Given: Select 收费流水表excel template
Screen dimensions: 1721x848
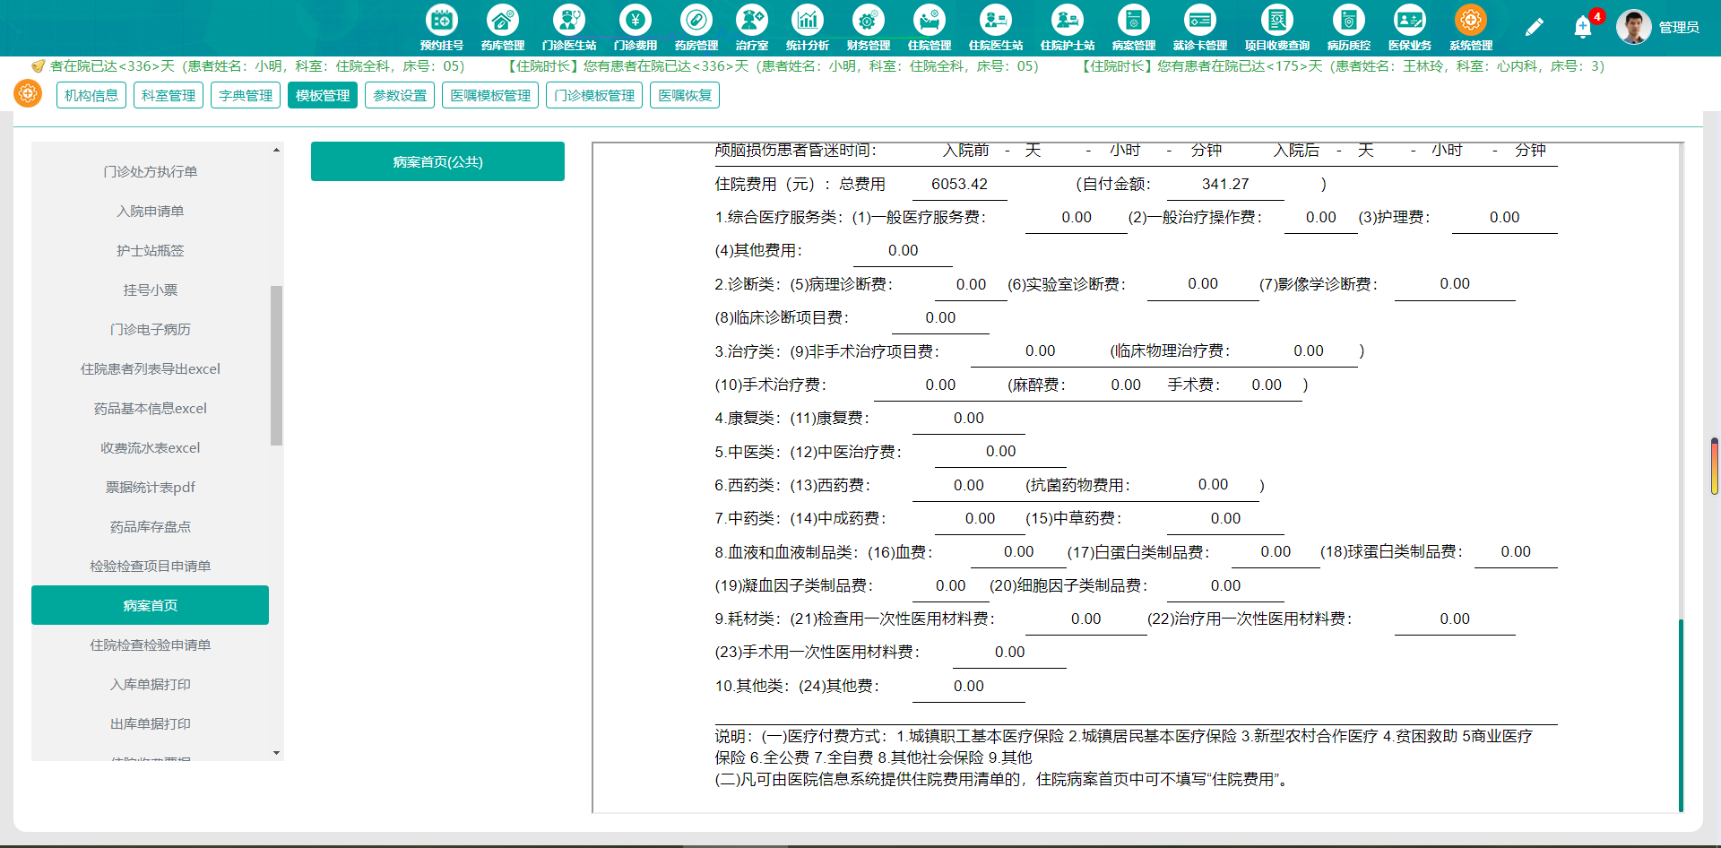Looking at the screenshot, I should [150, 447].
